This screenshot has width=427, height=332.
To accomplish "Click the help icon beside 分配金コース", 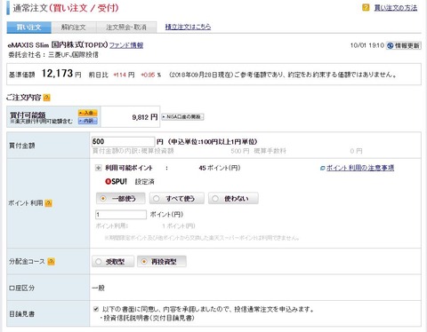I will 51,262.
